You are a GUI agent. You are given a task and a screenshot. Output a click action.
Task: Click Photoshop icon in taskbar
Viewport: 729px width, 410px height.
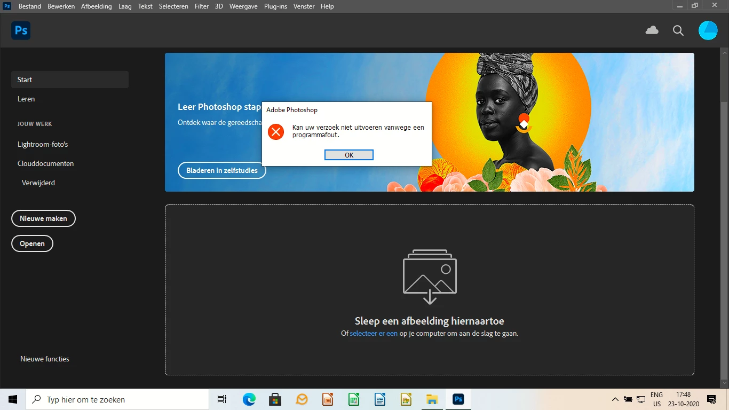[458, 399]
